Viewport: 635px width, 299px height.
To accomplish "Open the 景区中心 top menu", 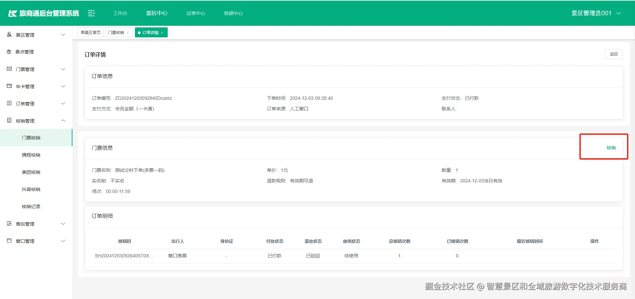I will (x=157, y=13).
